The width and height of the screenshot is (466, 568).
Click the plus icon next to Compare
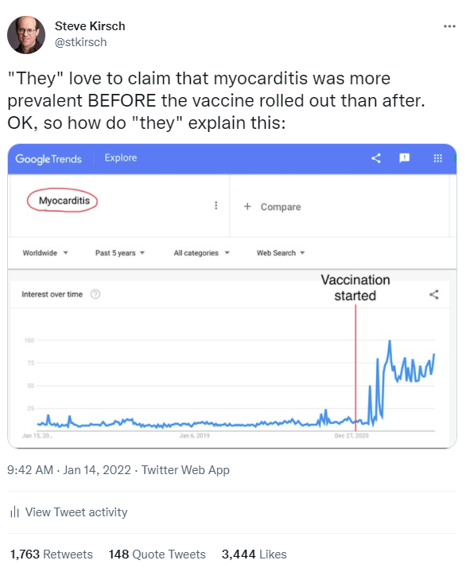coord(247,206)
